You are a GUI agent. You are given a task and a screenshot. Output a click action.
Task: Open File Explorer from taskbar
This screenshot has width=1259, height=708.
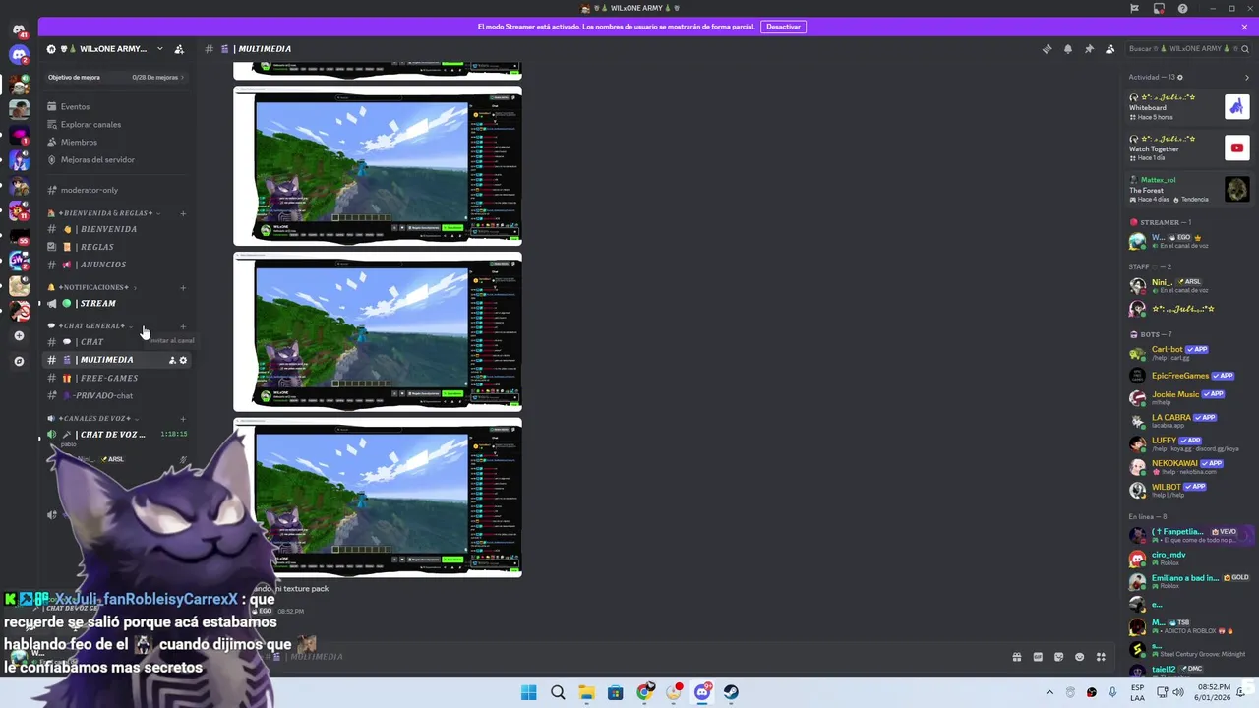586,692
